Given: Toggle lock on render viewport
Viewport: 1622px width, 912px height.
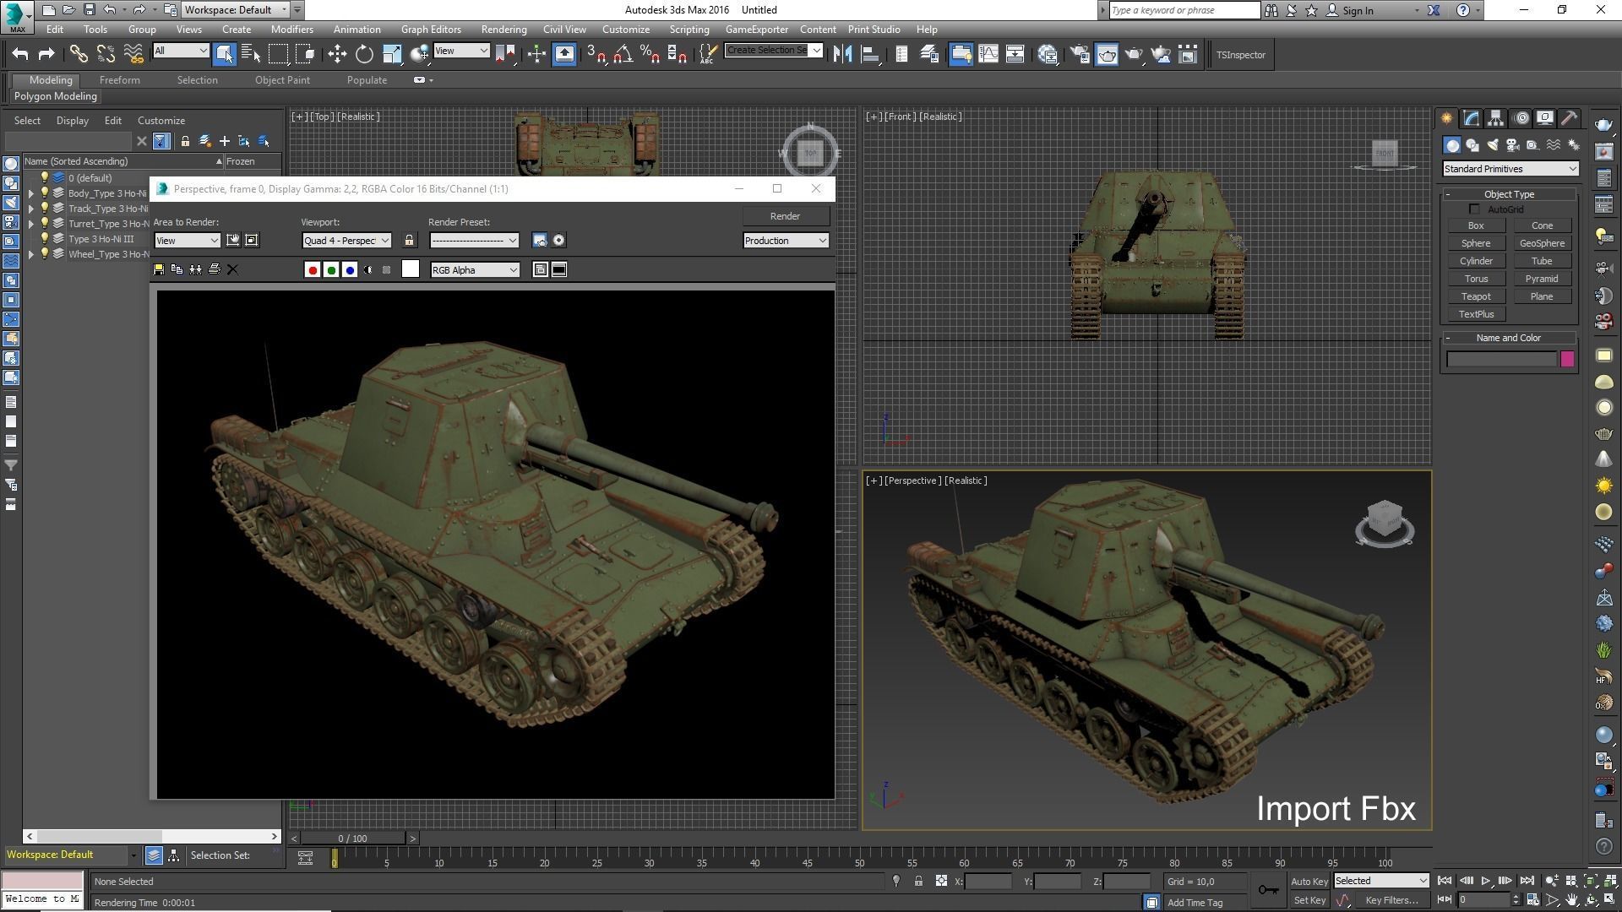Looking at the screenshot, I should click(x=409, y=241).
